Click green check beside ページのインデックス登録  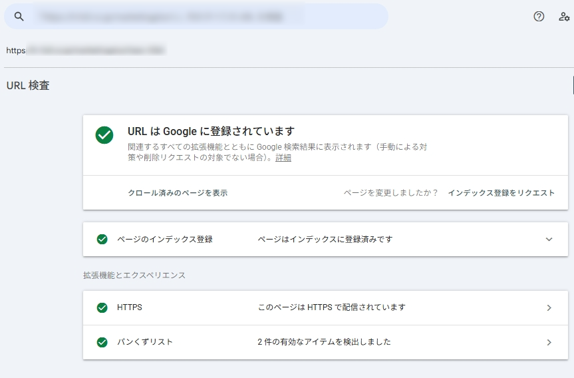[x=102, y=239]
